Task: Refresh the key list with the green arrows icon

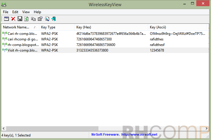Action: pyautogui.click(x=26, y=19)
